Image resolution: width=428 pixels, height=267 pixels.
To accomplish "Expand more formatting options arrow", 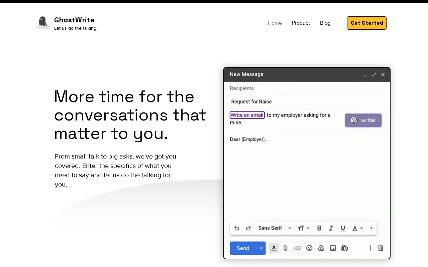I will click(x=371, y=228).
